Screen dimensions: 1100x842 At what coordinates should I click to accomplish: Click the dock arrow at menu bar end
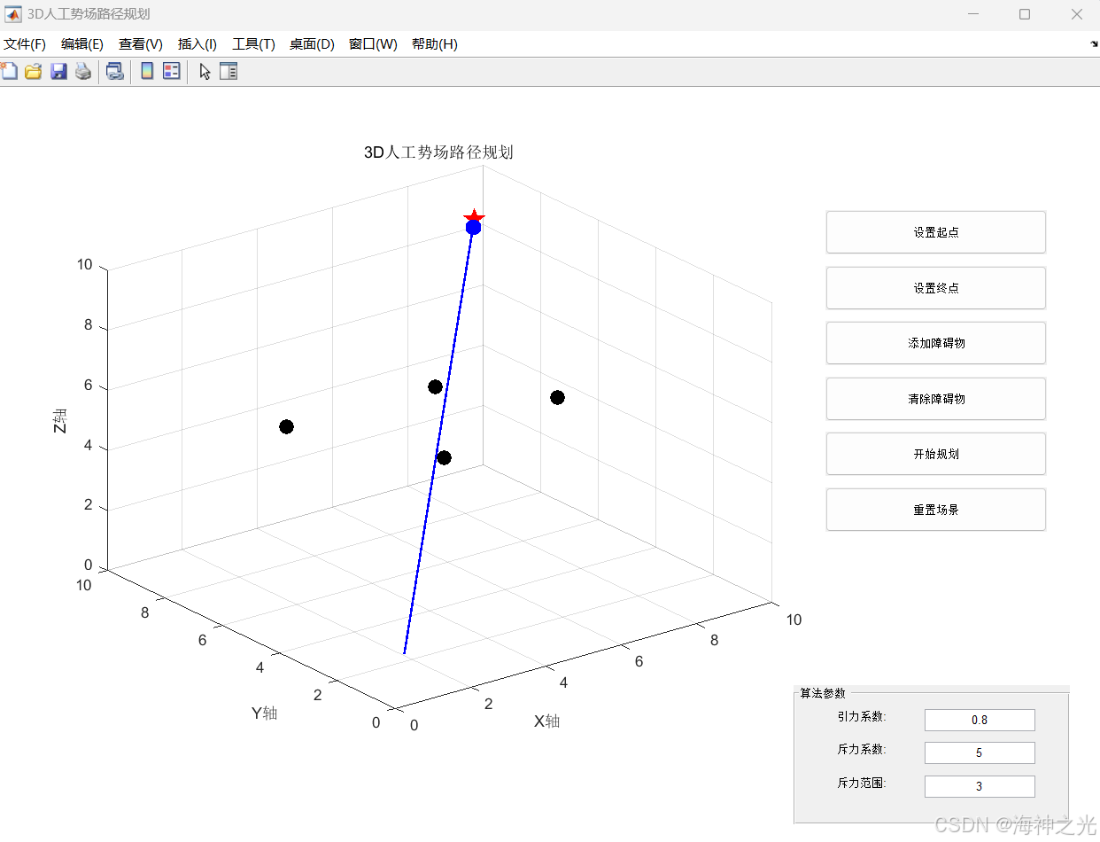pos(1094,43)
